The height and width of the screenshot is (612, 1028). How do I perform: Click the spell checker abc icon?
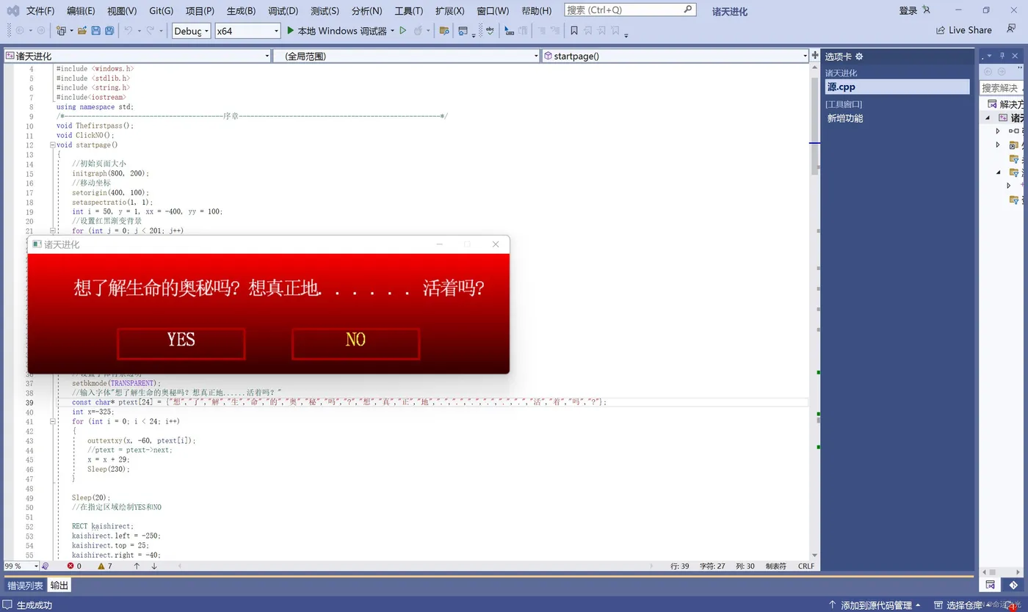(x=490, y=31)
